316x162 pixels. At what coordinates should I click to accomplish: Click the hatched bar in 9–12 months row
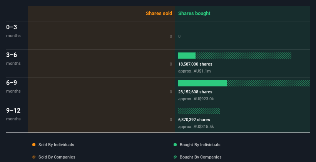[x=199, y=111]
